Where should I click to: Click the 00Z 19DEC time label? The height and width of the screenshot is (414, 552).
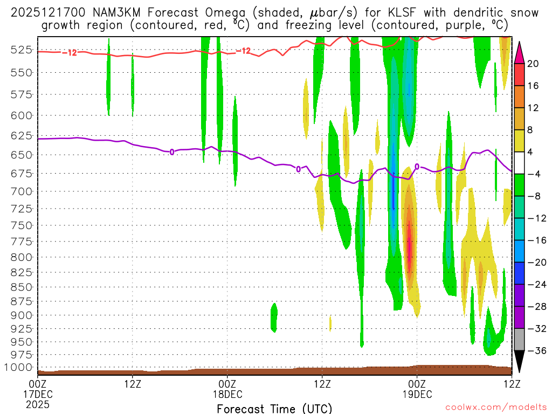(x=417, y=389)
